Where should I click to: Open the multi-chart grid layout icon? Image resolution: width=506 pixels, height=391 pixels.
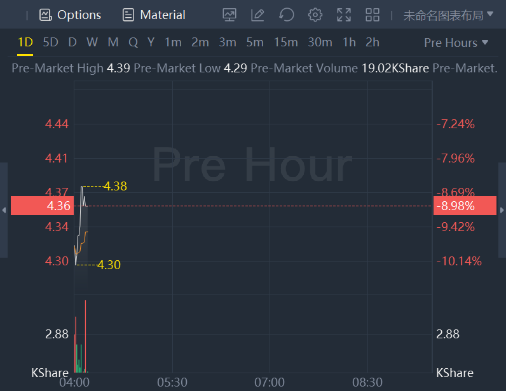tap(373, 15)
